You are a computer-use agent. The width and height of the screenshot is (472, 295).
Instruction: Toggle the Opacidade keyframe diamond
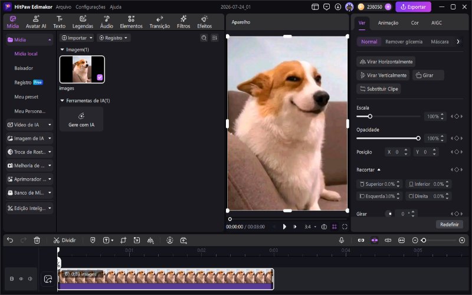coord(457,139)
